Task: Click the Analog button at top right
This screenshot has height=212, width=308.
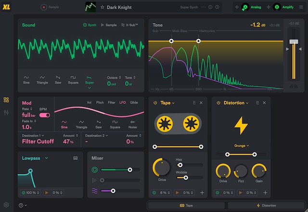Action: pos(252,7)
